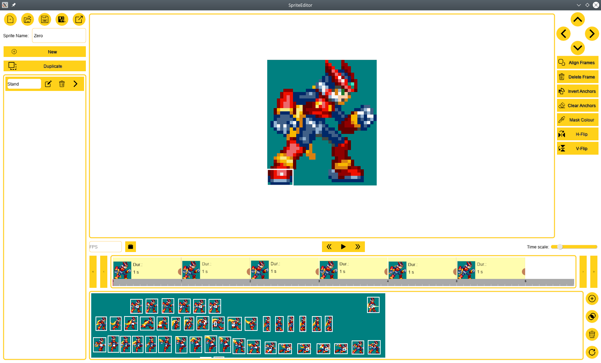Adjust the Time scale slider

click(574, 247)
